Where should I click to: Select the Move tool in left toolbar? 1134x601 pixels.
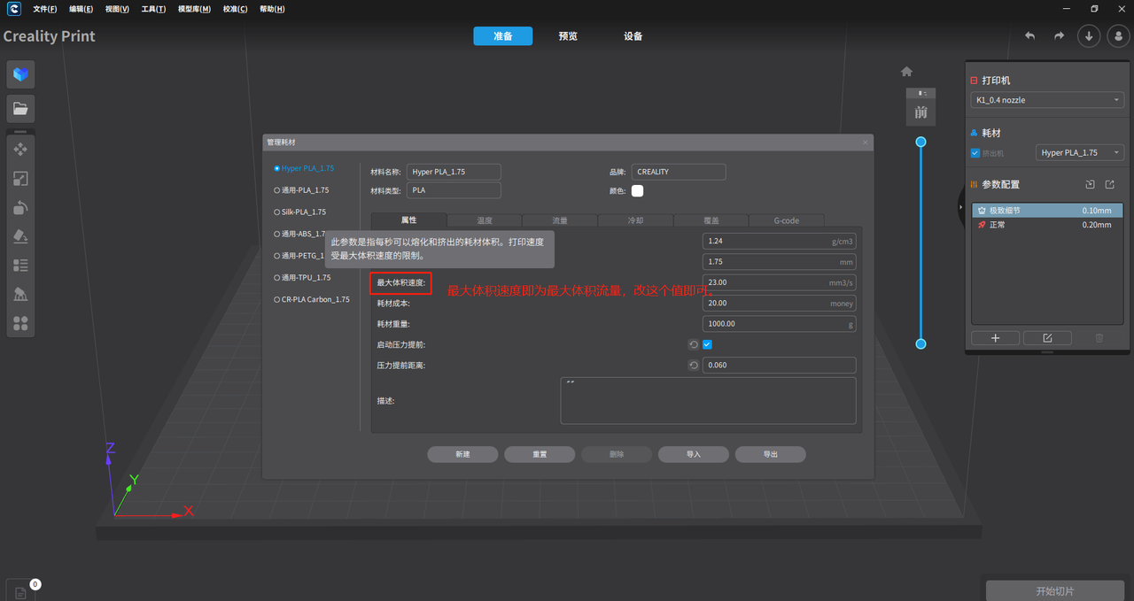pyautogui.click(x=20, y=150)
